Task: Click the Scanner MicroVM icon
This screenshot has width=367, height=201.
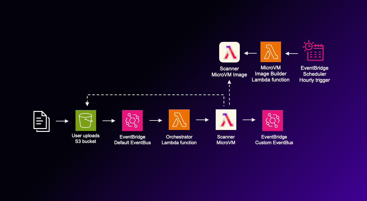Action: pyautogui.click(x=226, y=120)
